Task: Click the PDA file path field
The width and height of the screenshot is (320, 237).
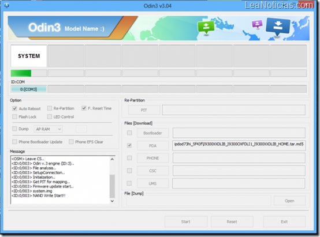Action: 239,145
